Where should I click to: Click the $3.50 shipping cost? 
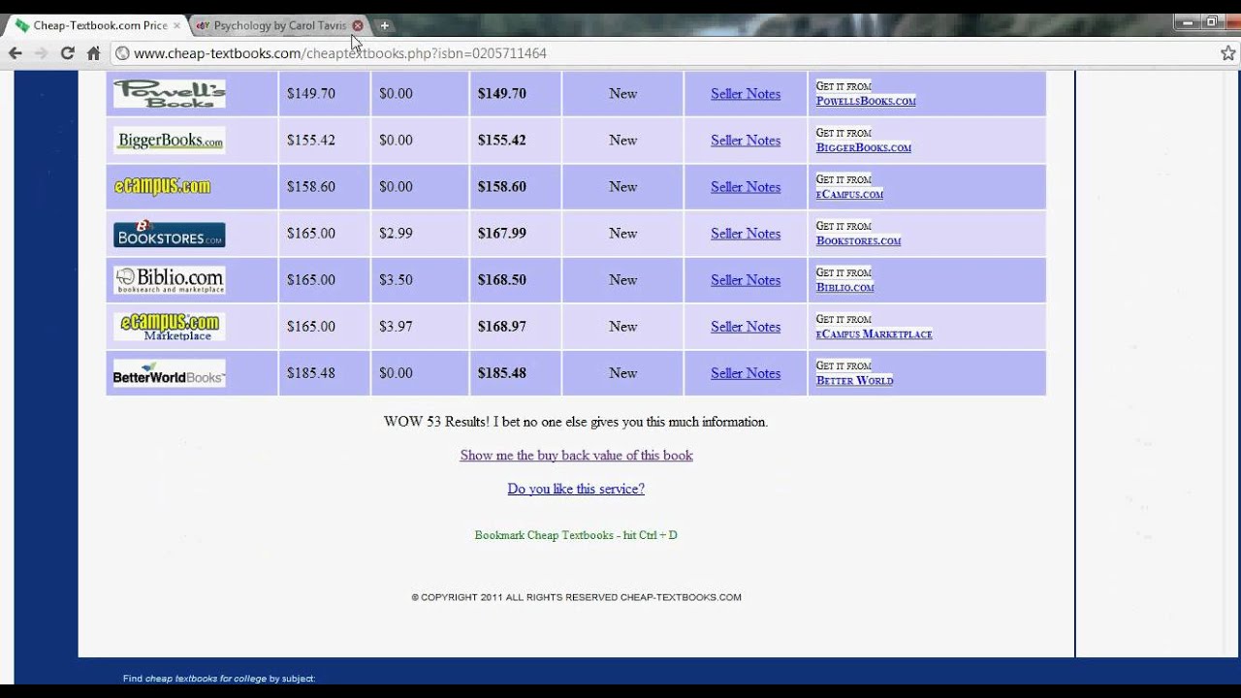coord(396,280)
